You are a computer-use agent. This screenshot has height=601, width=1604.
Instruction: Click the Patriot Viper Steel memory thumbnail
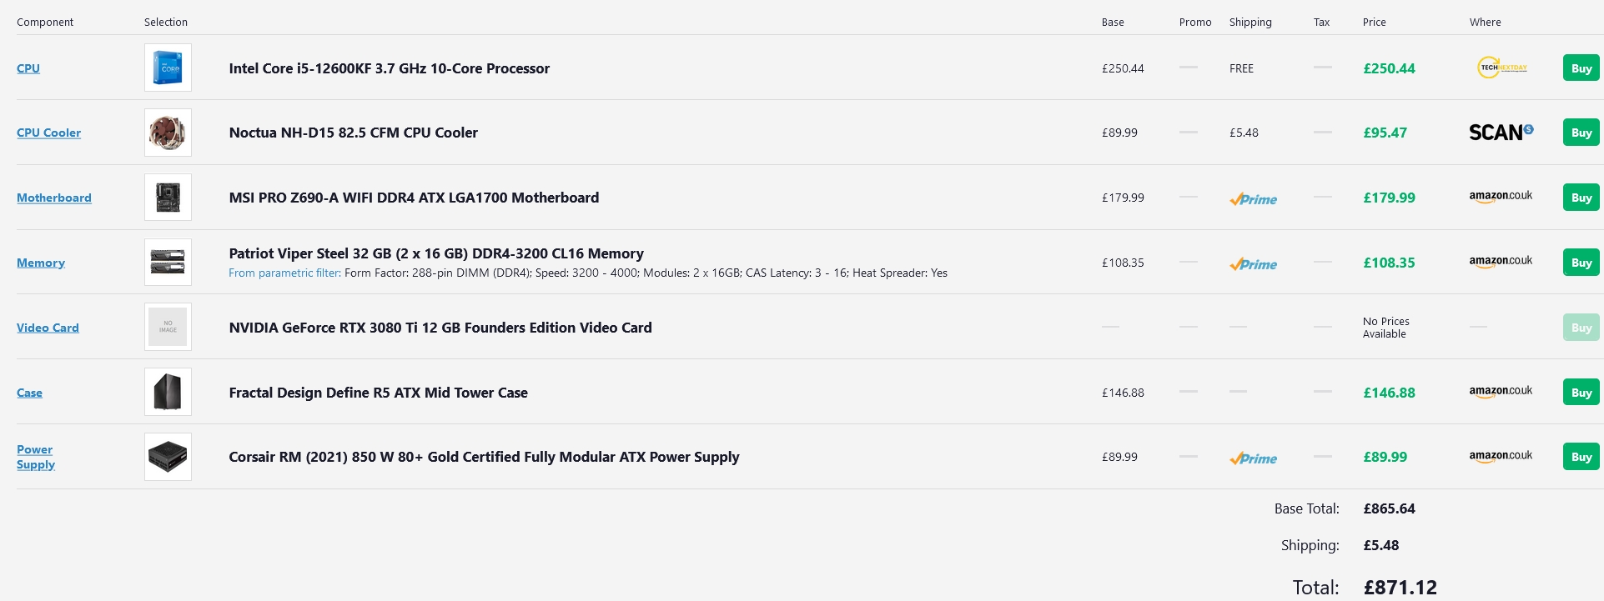tap(168, 263)
